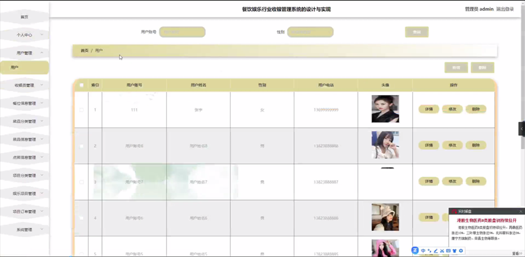Expand the 菜品分类管理 chevron
This screenshot has width=525, height=257.
click(42, 121)
